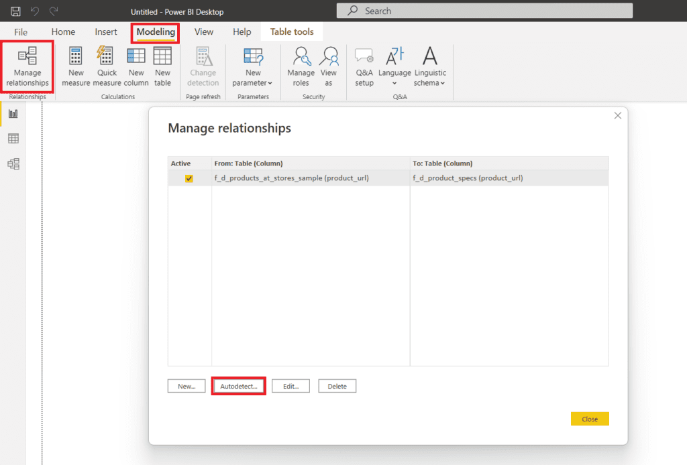Click the Edit... relationship button
This screenshot has height=465, width=687.
click(290, 386)
